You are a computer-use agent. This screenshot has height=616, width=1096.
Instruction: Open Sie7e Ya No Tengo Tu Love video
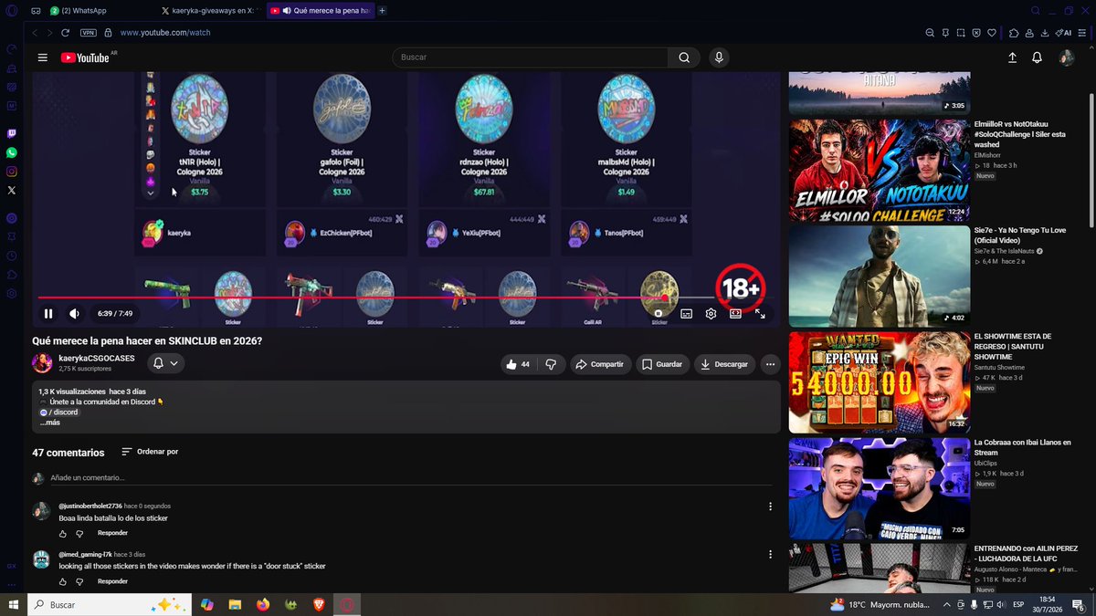click(x=880, y=277)
